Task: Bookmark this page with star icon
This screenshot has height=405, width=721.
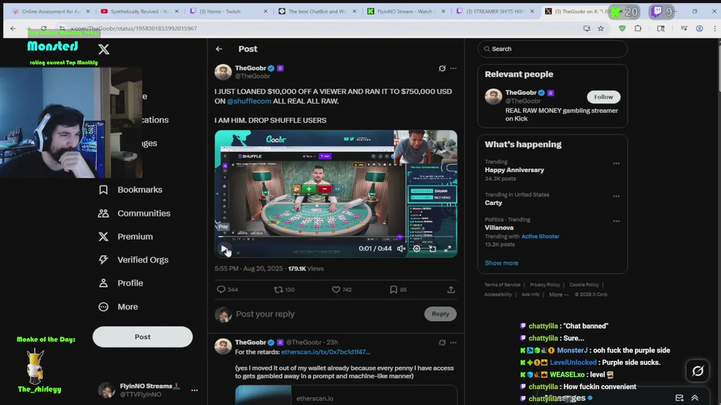Action: click(x=601, y=28)
